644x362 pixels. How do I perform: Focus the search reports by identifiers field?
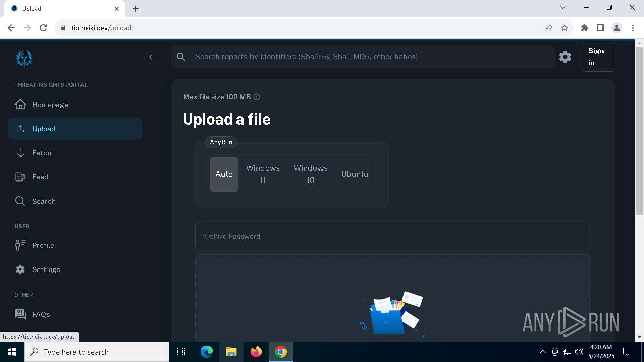point(363,57)
